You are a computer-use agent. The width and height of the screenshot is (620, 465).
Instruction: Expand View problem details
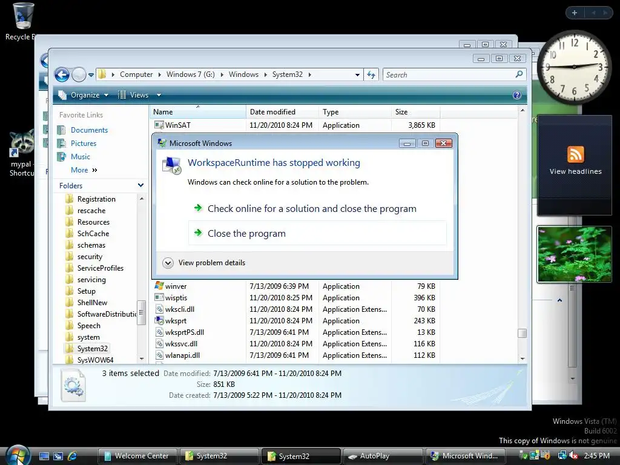[204, 263]
